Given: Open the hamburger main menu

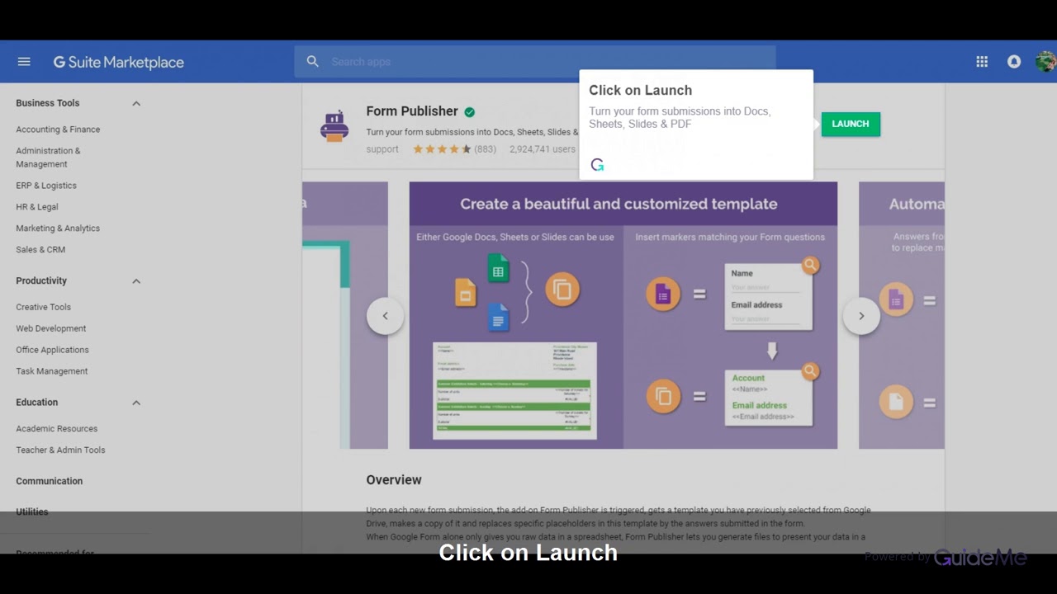Looking at the screenshot, I should (x=24, y=62).
